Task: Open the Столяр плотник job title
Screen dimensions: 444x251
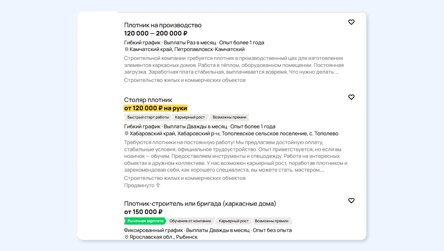Action: tap(148, 100)
